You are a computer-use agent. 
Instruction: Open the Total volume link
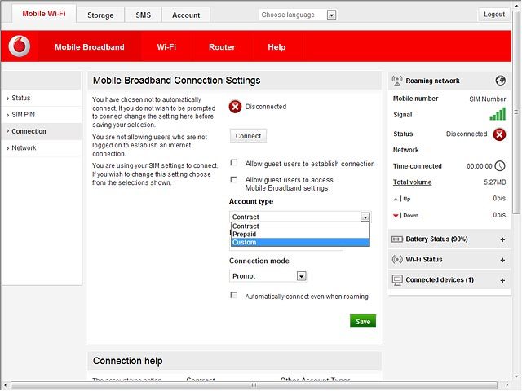(412, 182)
